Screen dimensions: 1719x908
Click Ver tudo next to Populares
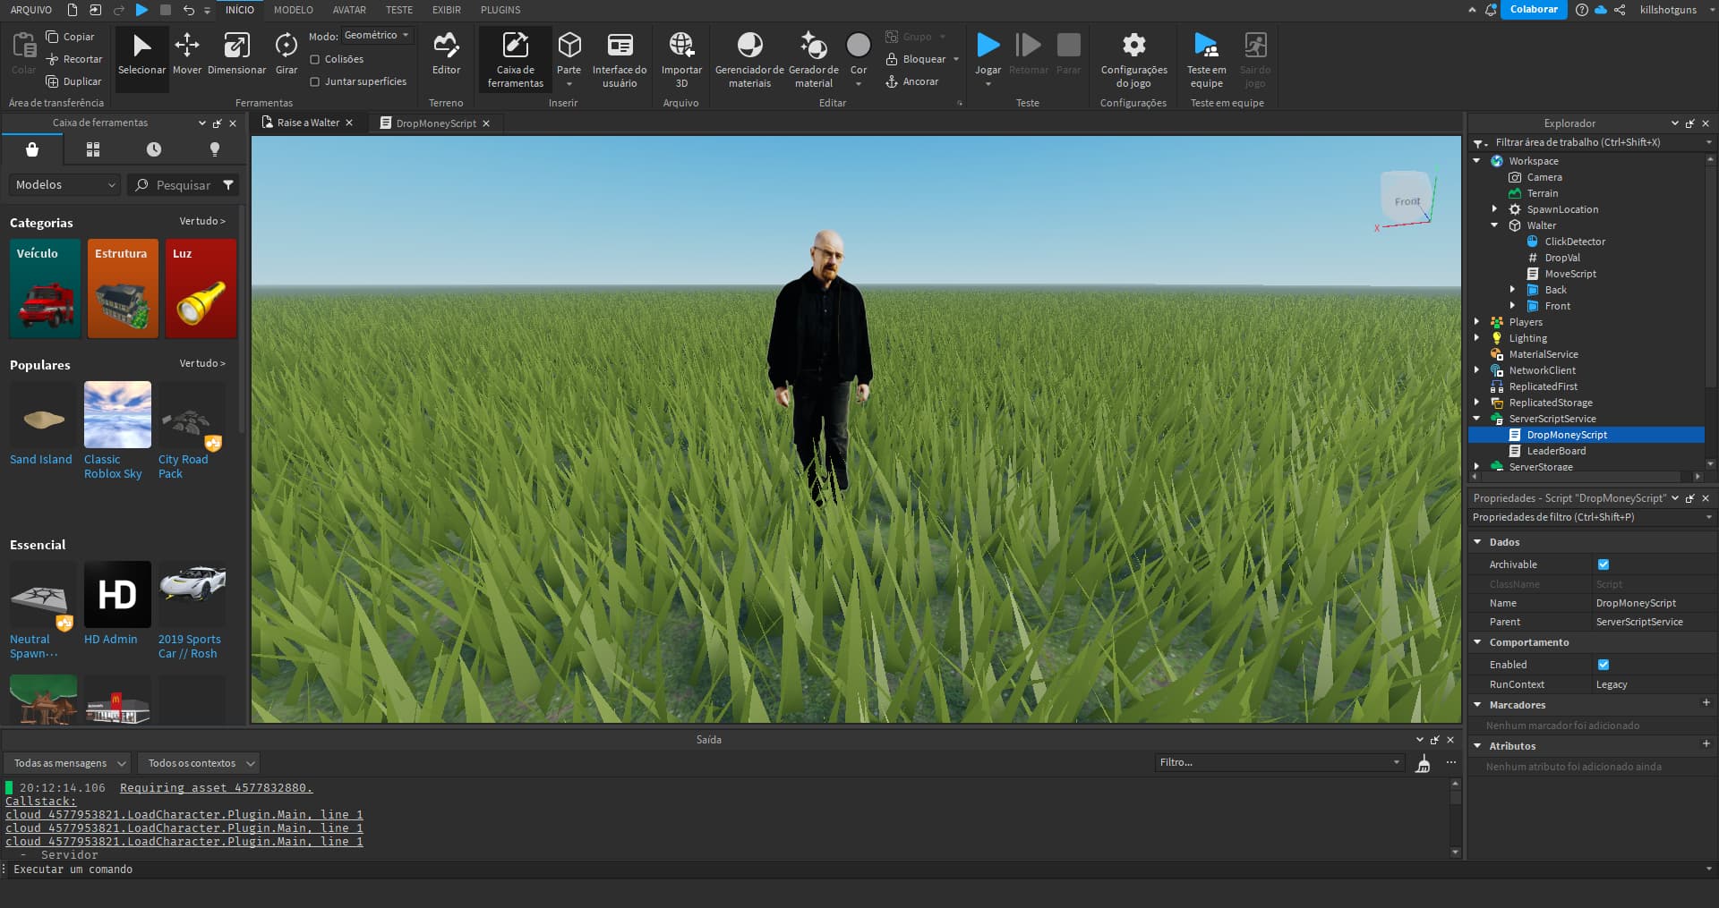202,363
